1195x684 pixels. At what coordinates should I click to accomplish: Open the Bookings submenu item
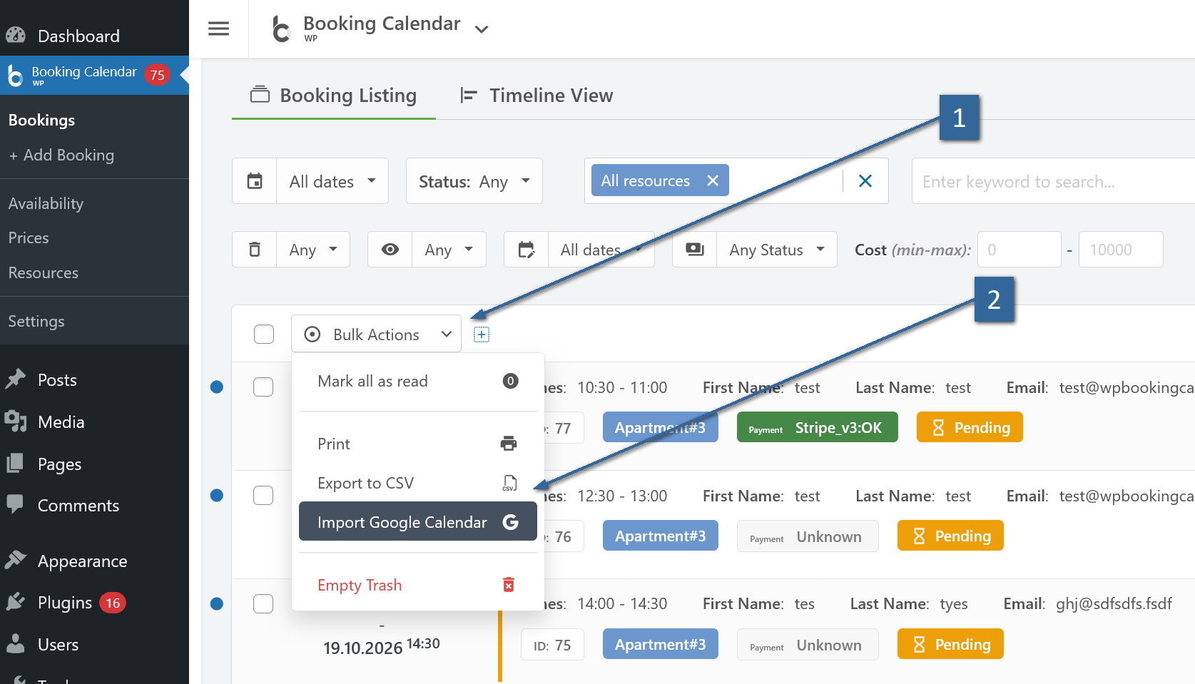pos(41,120)
